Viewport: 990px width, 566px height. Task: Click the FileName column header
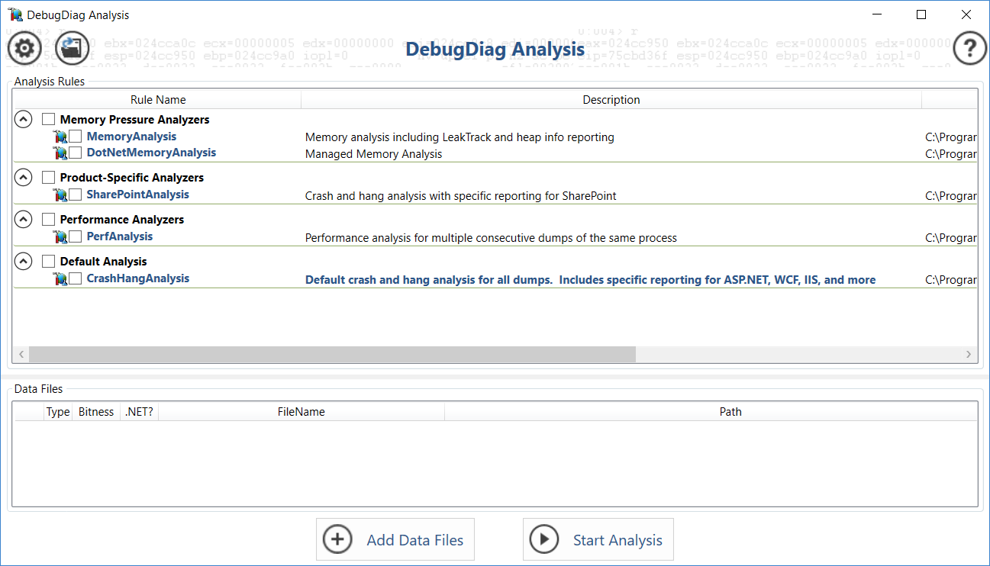coord(301,412)
